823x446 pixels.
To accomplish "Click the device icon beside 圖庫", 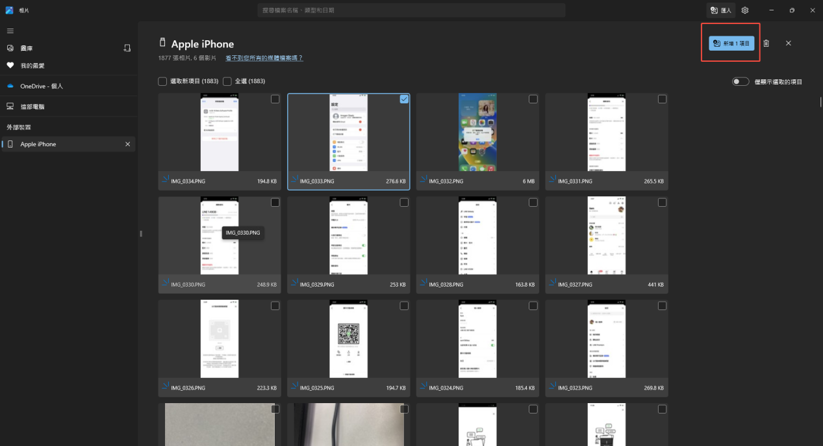I will (127, 48).
